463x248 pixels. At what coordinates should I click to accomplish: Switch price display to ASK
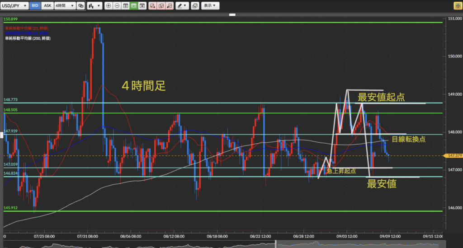47,5
